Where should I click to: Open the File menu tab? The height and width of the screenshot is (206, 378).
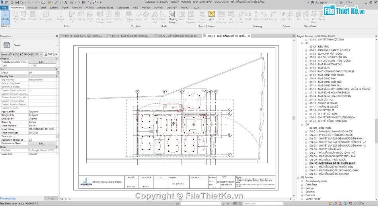4,8
